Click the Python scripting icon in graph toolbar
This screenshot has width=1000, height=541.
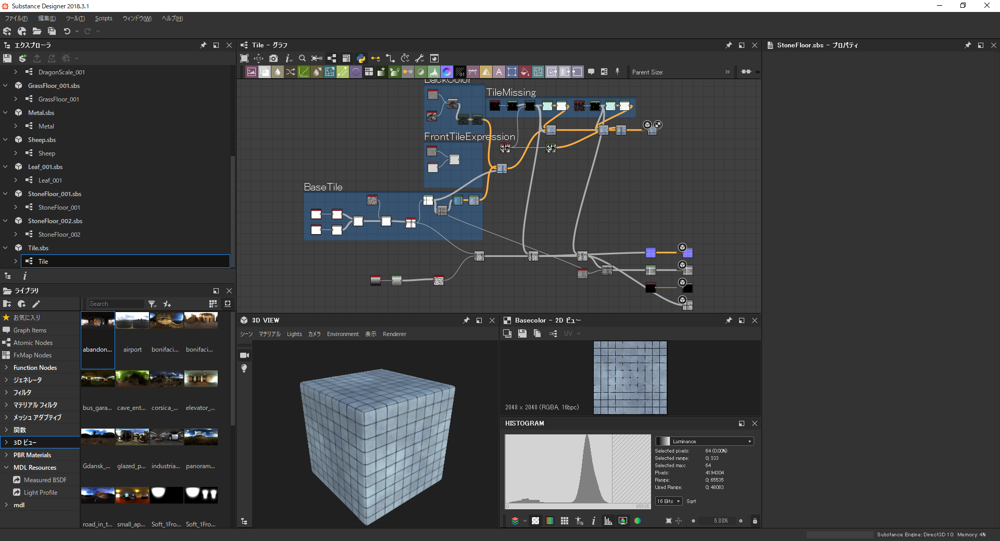coord(361,58)
